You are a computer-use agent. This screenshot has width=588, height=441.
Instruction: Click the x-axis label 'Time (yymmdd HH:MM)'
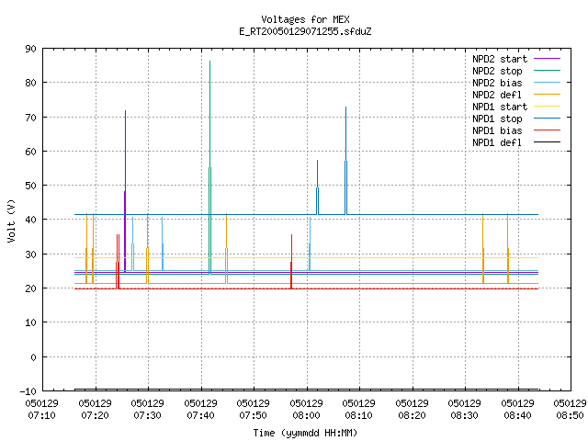(305, 433)
